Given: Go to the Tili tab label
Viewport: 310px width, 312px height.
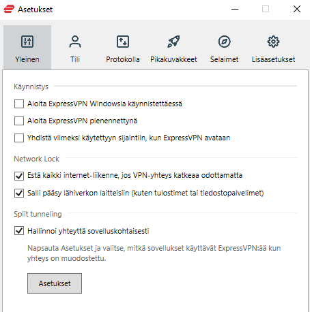Looking at the screenshot, I should coord(75,59).
